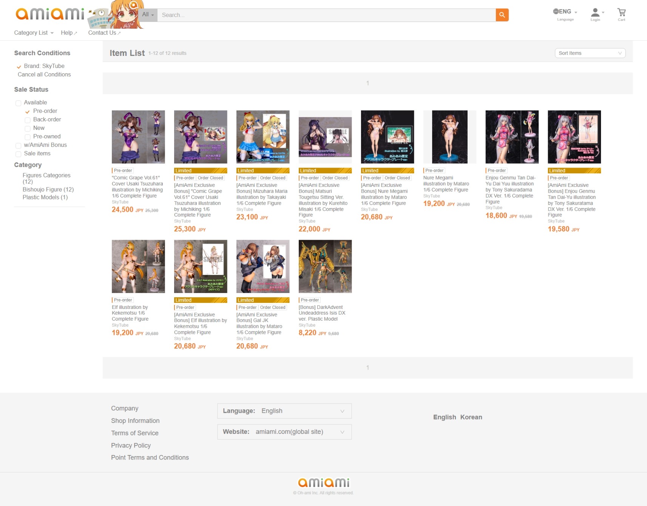
Task: Click page 1 in bottom pagination
Action: (368, 367)
